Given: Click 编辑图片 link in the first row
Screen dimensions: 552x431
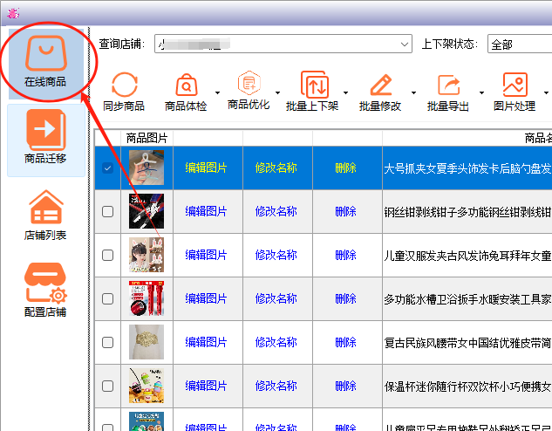Looking at the screenshot, I should click(x=206, y=168).
